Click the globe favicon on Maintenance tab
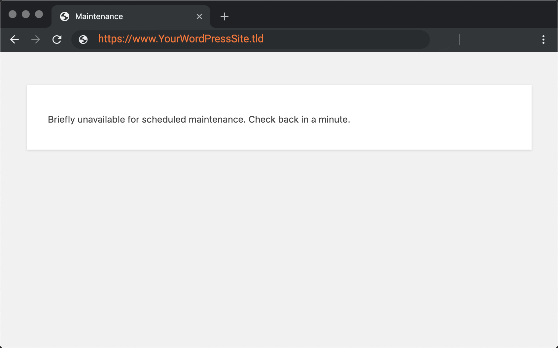The width and height of the screenshot is (558, 348). (x=65, y=16)
